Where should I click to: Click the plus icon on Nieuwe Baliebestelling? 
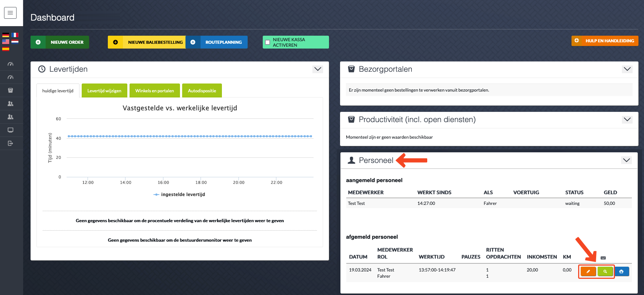115,42
